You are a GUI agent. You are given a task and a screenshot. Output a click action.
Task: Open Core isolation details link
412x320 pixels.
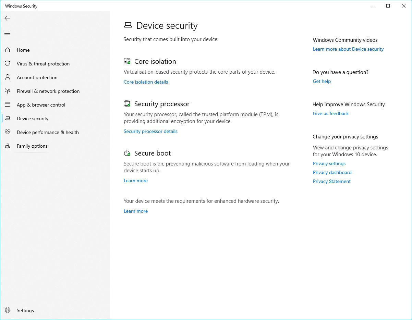point(146,82)
